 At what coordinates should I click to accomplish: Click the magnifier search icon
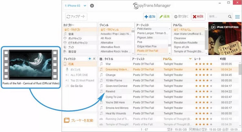coord(230,17)
